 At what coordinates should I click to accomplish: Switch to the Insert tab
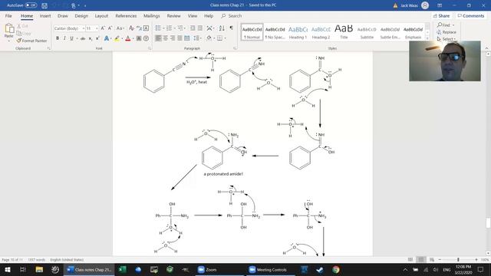click(45, 15)
